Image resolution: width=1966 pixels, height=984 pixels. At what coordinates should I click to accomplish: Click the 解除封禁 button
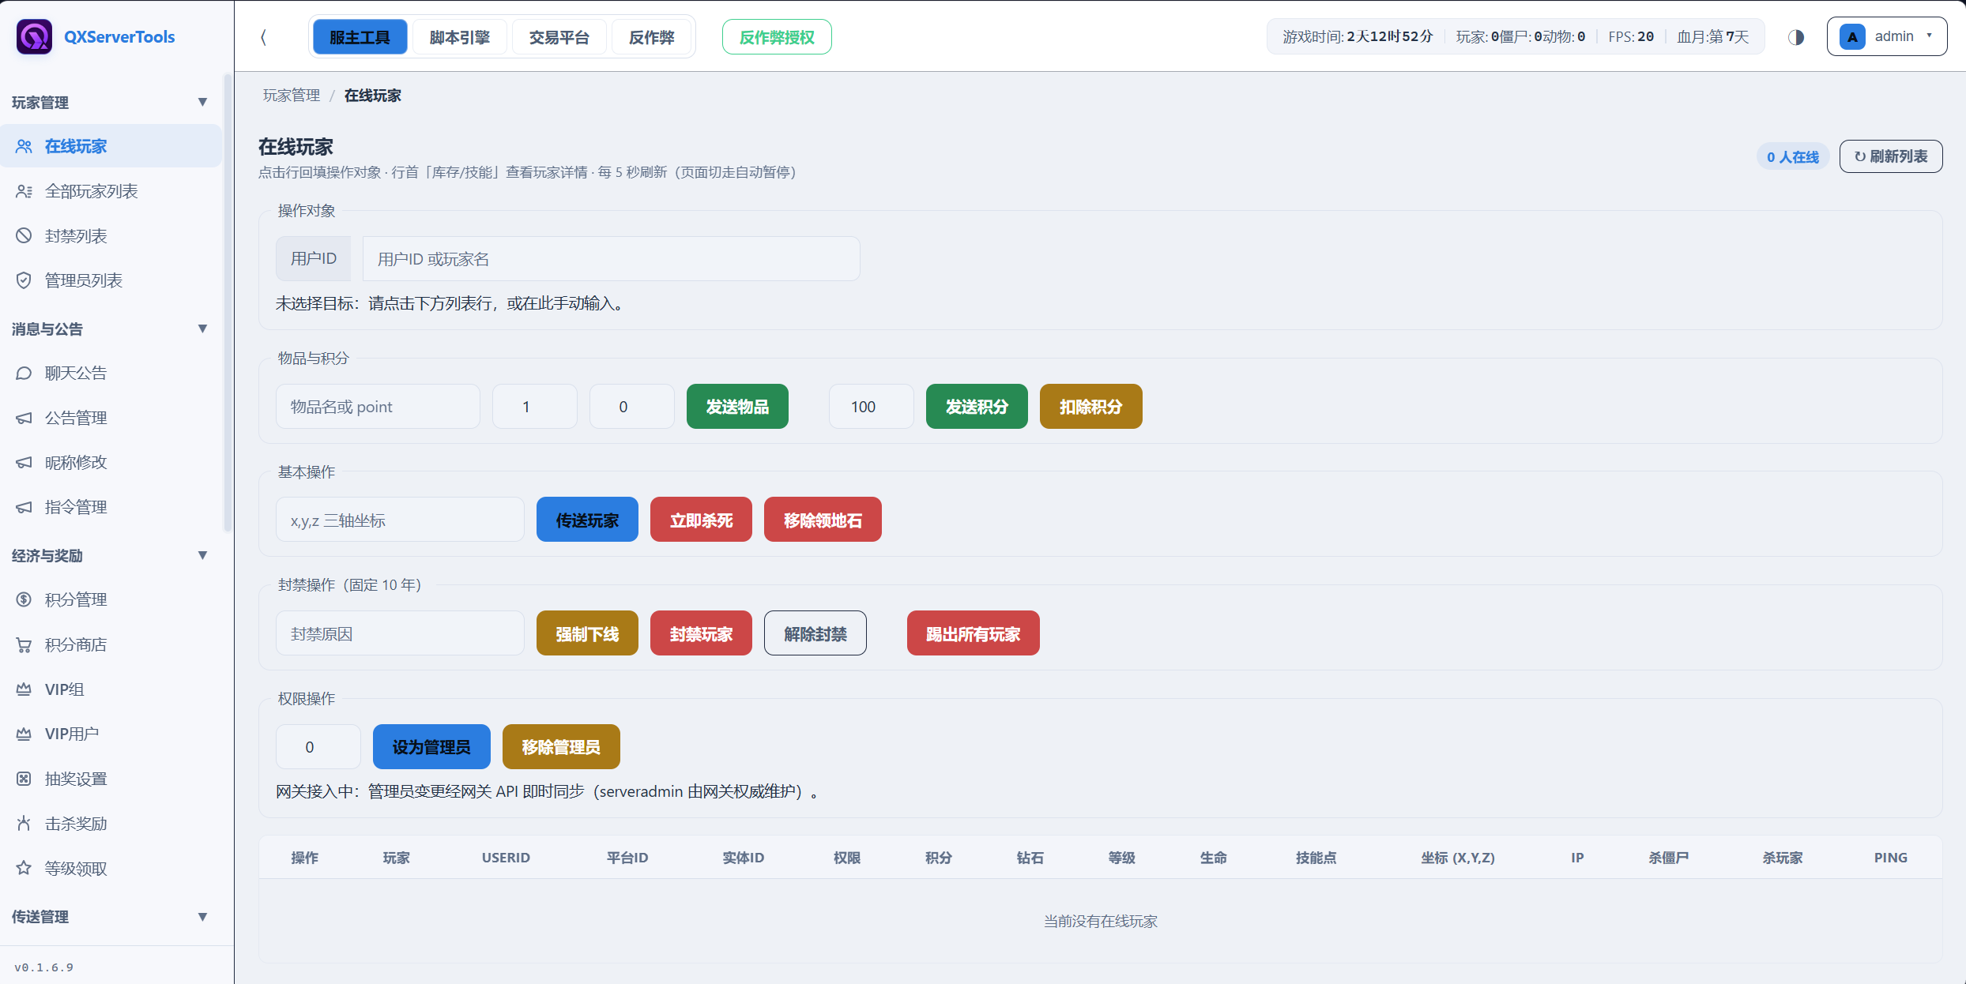click(x=815, y=633)
